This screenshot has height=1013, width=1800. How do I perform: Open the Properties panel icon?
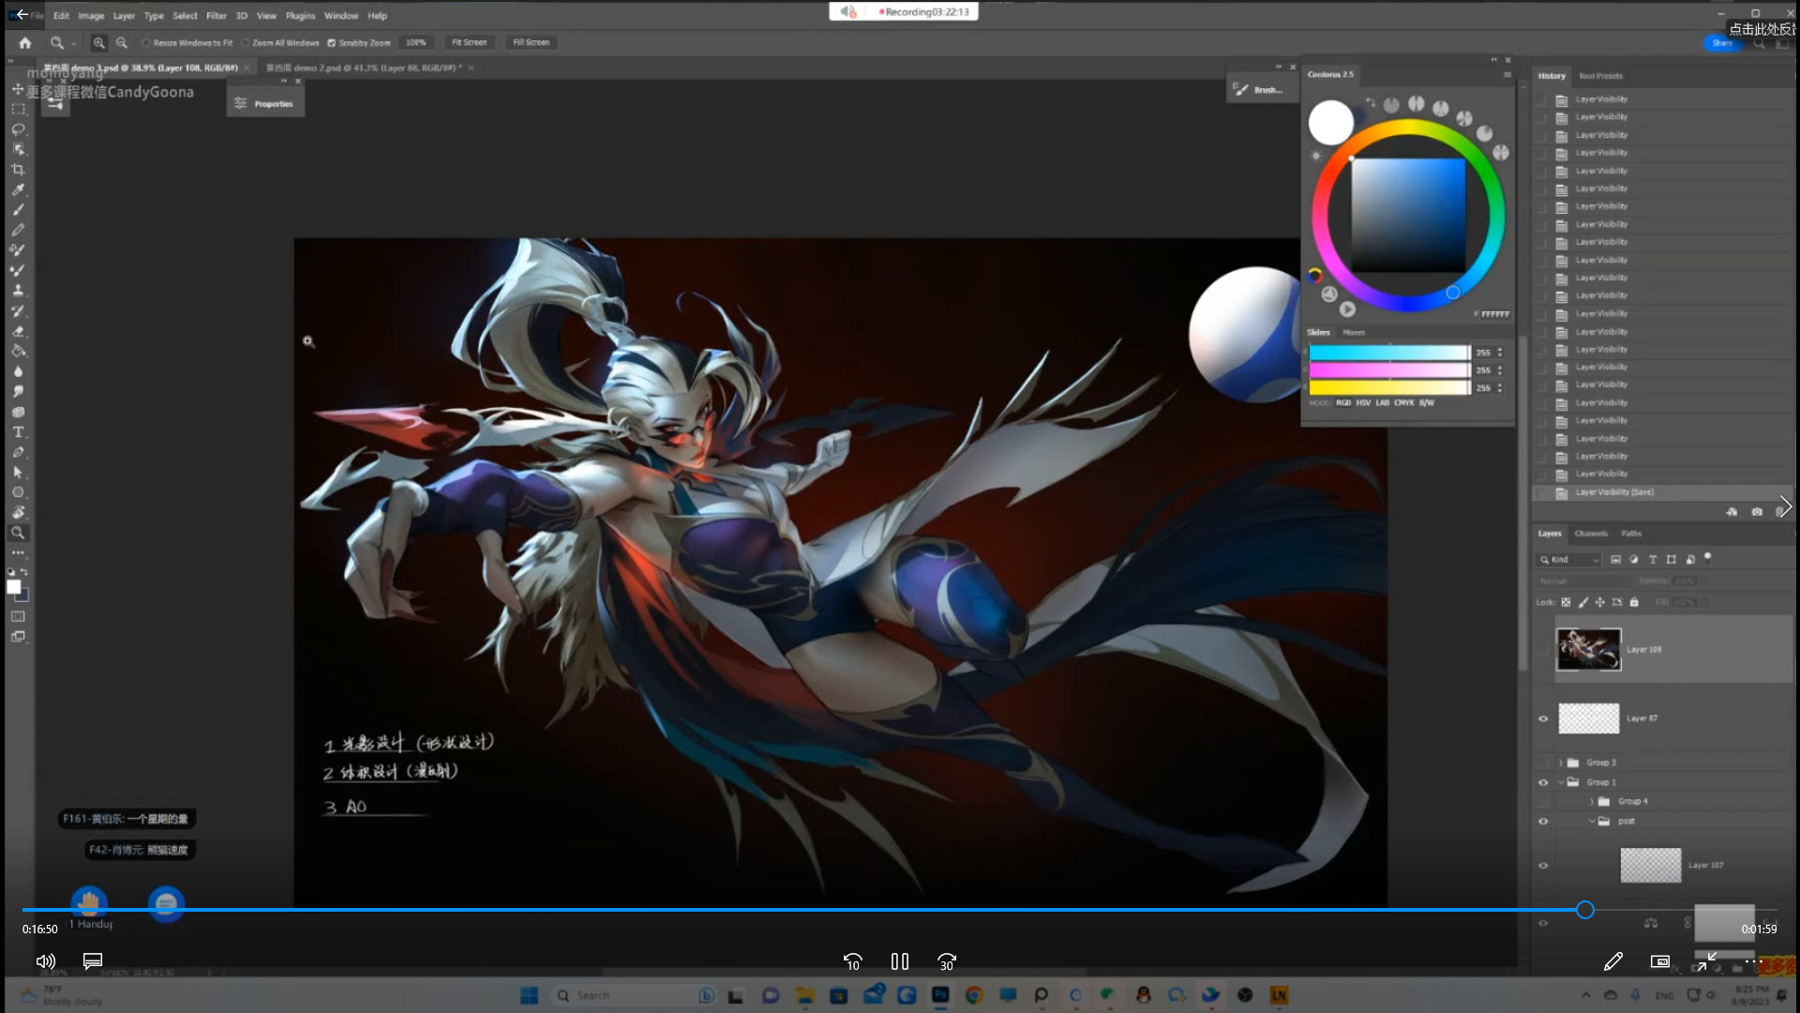pyautogui.click(x=241, y=103)
